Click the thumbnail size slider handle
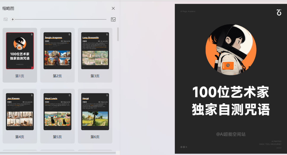The image size is (287, 155). [x=12, y=19]
